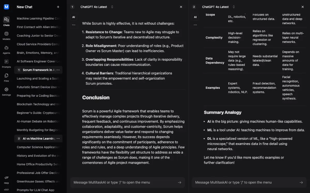Open options menu for Scrum Framework chat

pyautogui.click(x=58, y=70)
